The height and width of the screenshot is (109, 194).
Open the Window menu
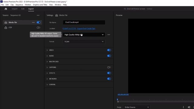pos(58,5)
